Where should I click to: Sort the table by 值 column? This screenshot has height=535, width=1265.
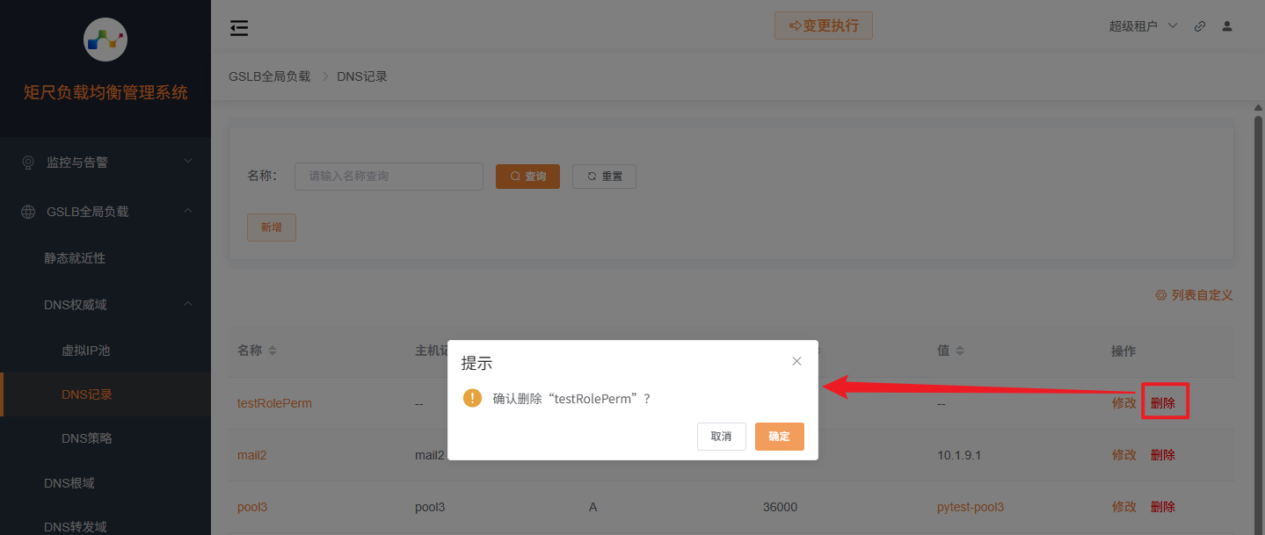960,351
